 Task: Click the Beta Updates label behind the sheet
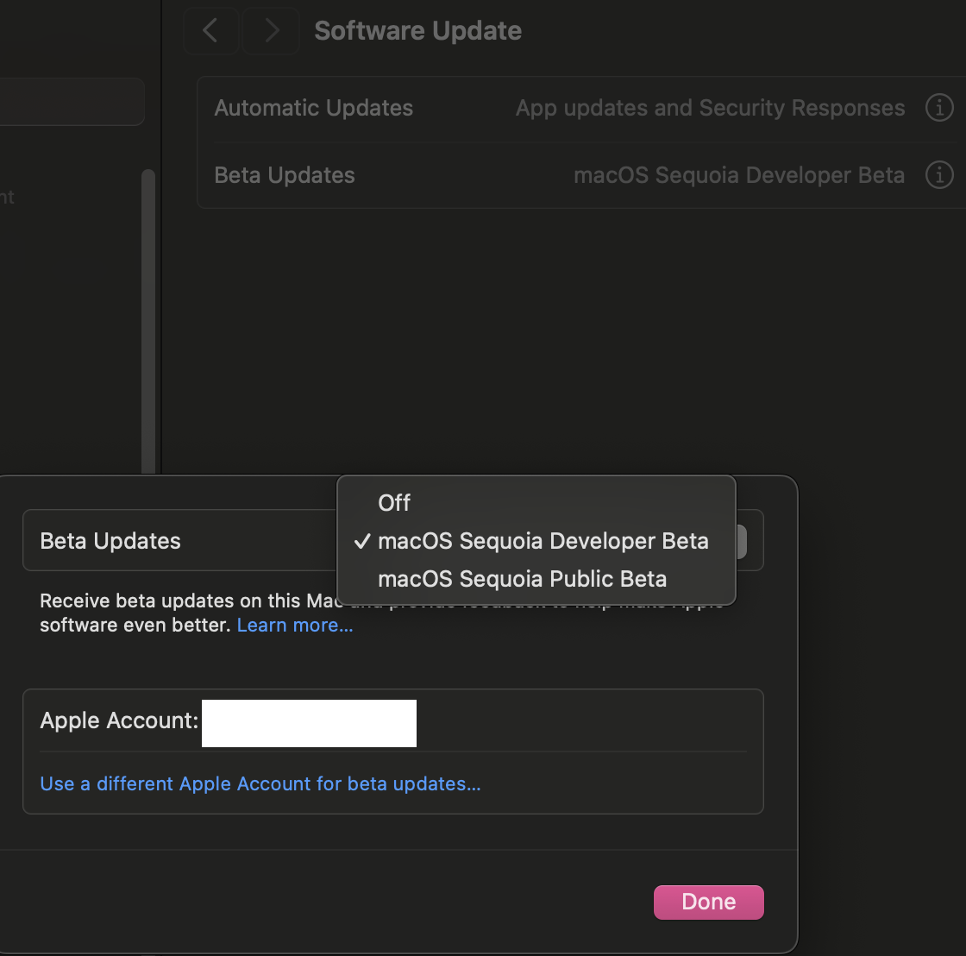(285, 175)
